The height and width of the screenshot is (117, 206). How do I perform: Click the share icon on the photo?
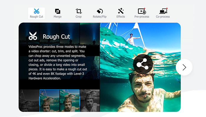click(x=143, y=64)
